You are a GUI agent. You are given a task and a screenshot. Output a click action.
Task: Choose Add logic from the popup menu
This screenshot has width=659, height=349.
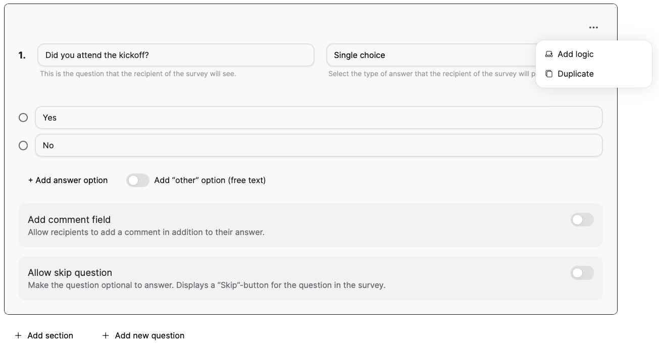point(575,54)
